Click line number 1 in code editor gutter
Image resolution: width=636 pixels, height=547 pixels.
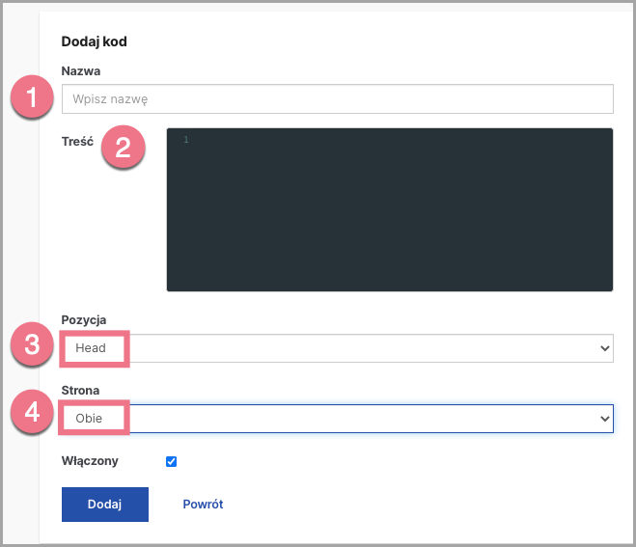(186, 140)
